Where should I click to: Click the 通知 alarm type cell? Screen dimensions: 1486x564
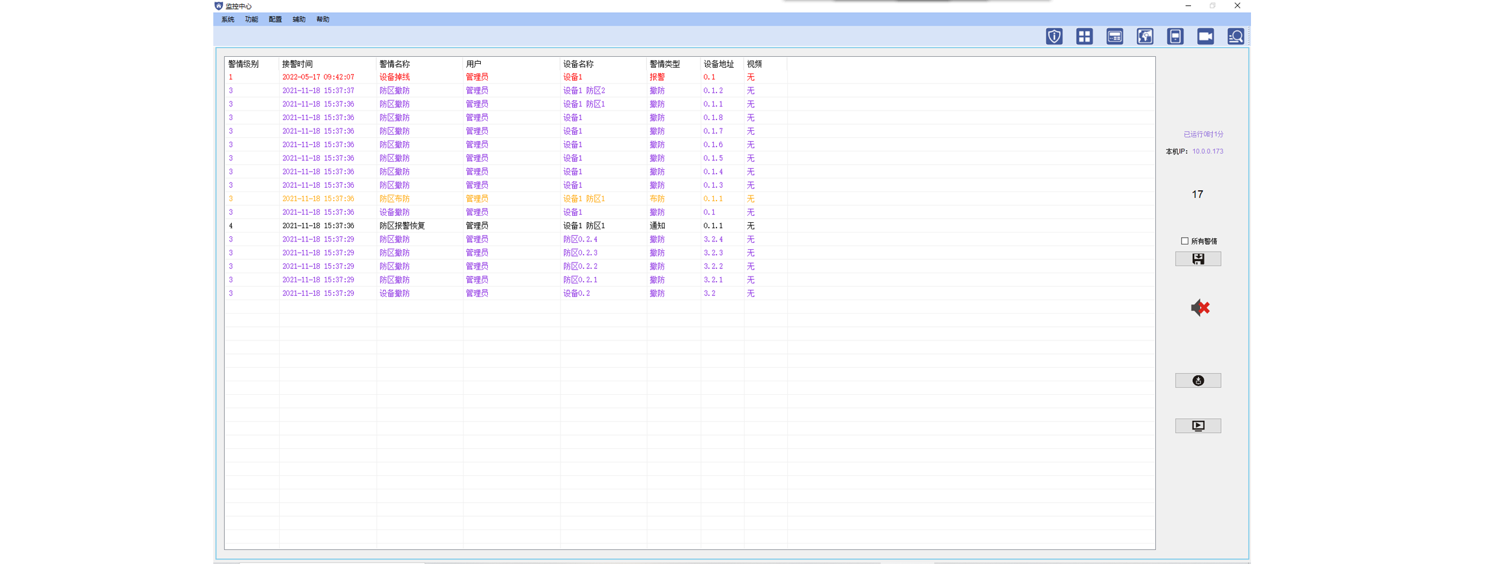point(657,225)
